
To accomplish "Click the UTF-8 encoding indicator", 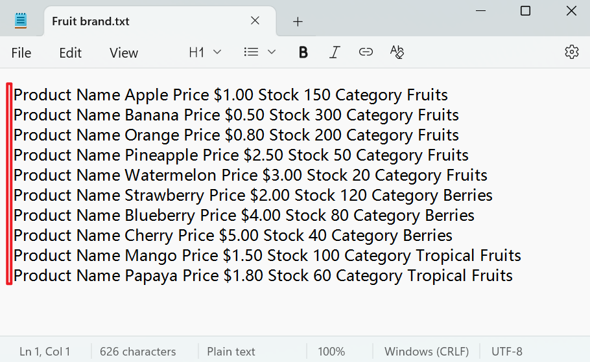I will 506,352.
